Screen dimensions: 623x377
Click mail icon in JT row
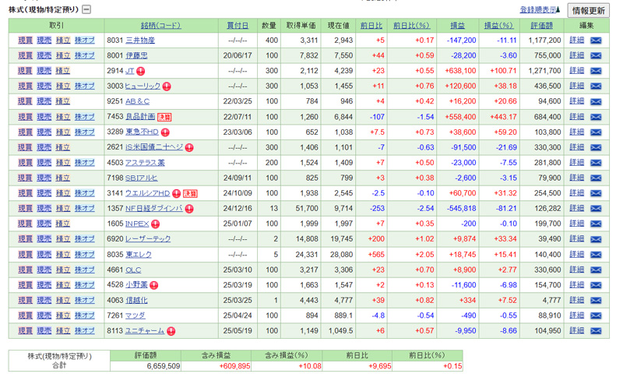(x=596, y=71)
